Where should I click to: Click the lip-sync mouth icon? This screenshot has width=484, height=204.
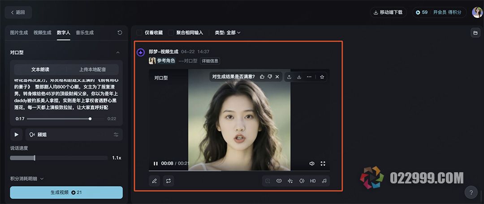279,181
